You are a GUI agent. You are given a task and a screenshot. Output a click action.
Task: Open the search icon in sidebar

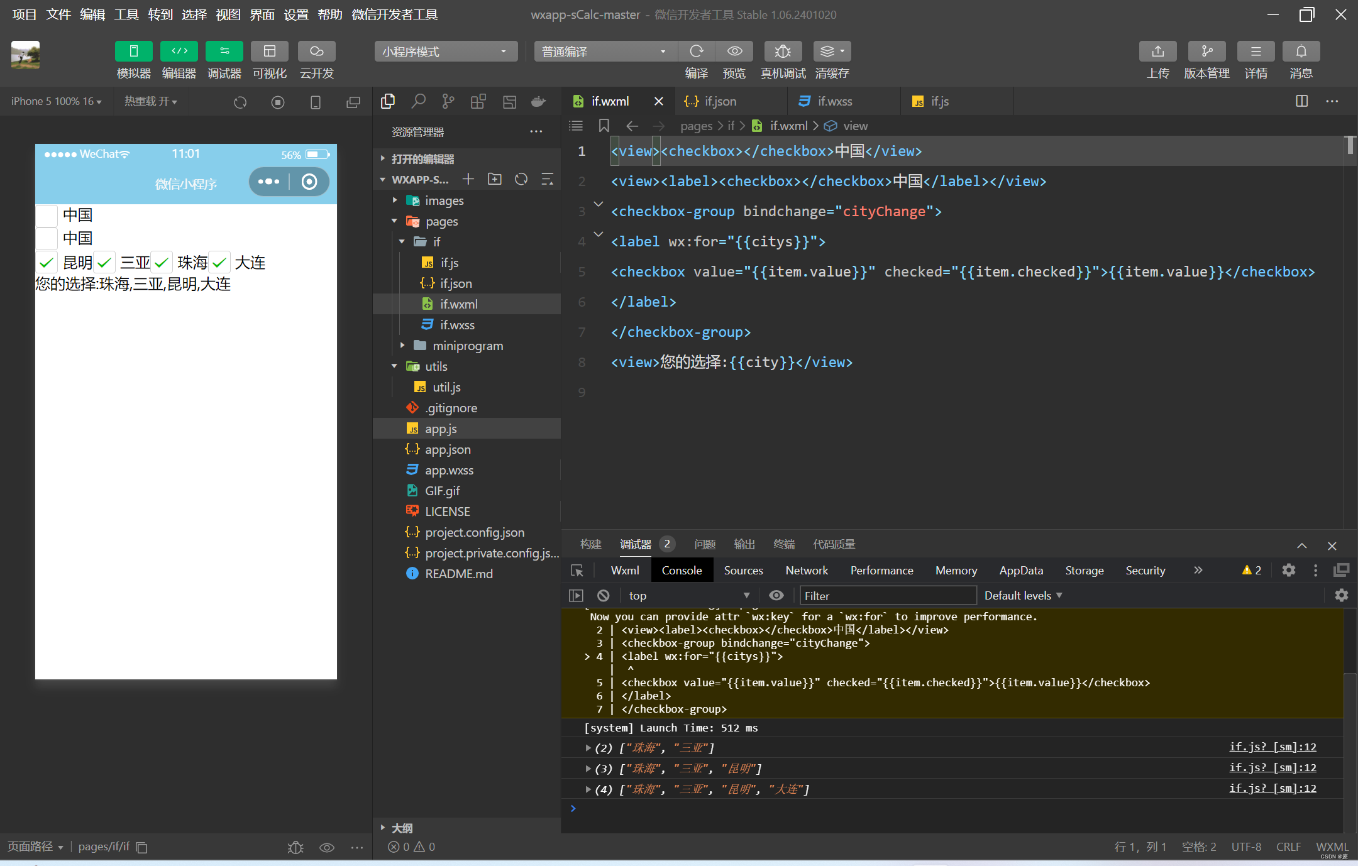[418, 101]
